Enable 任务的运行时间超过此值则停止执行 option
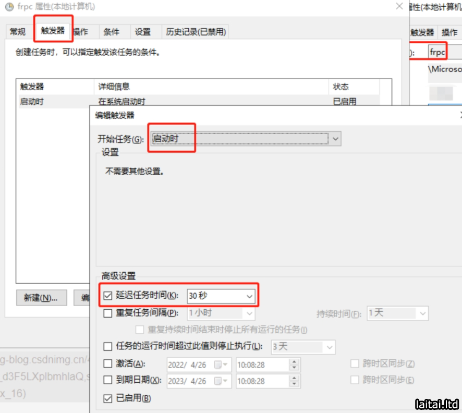Screen dimensions: 462x413 (108, 346)
